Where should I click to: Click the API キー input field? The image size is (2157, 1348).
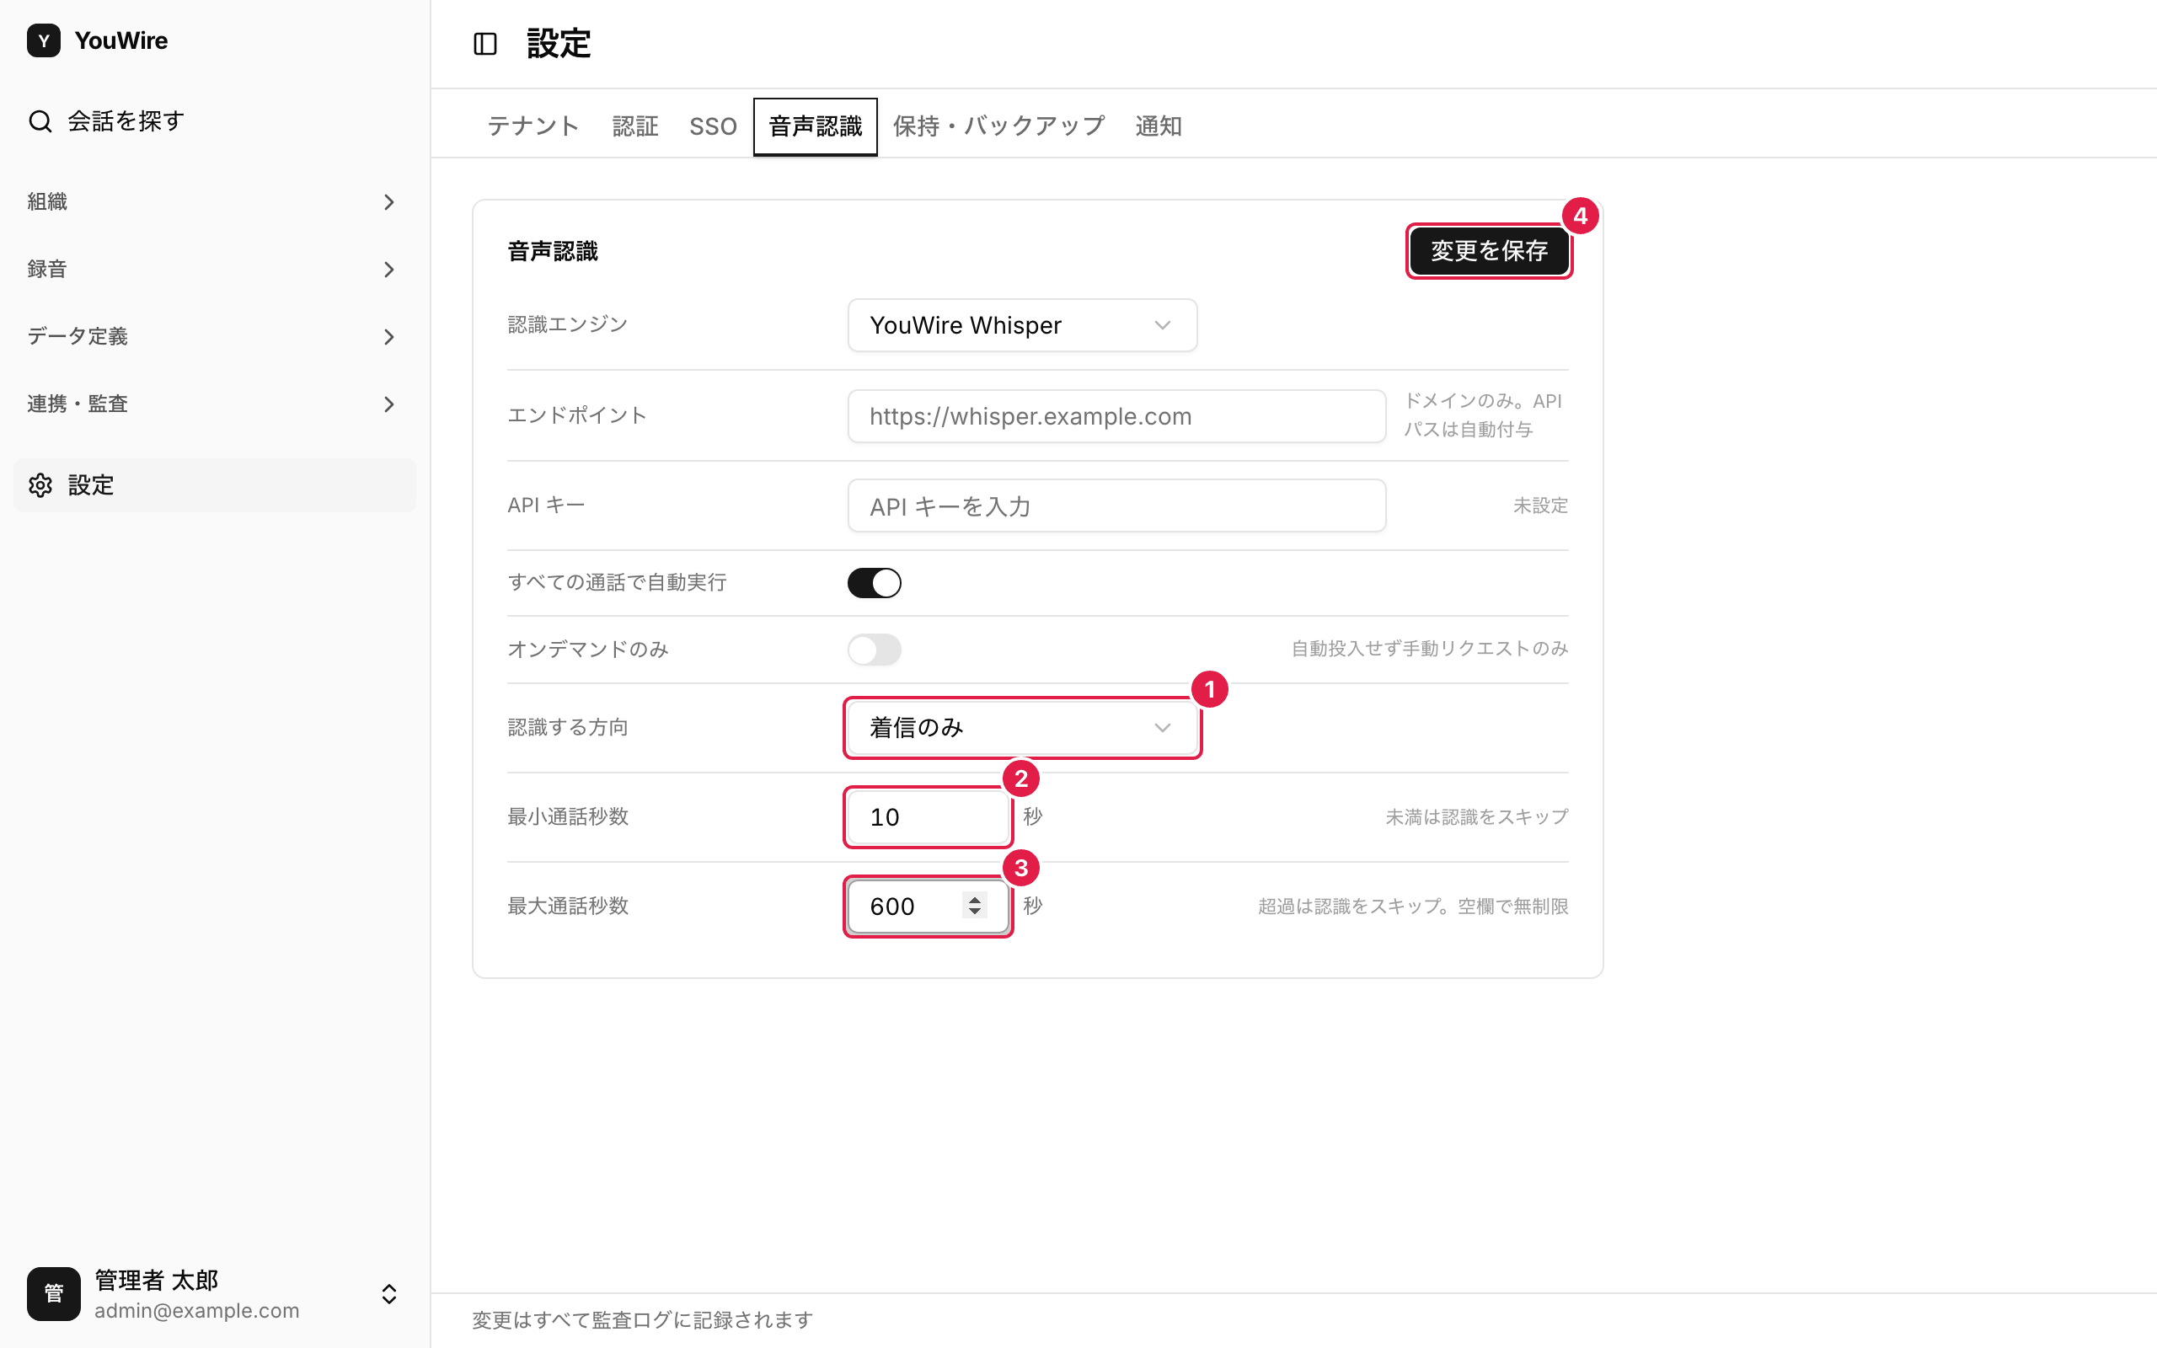[x=1116, y=505]
